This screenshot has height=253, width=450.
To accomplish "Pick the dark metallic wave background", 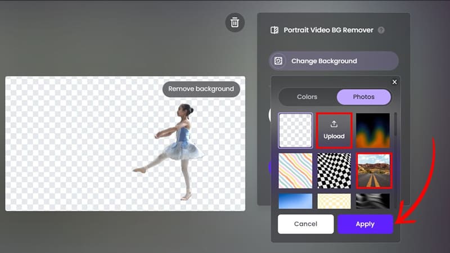I will [373, 201].
